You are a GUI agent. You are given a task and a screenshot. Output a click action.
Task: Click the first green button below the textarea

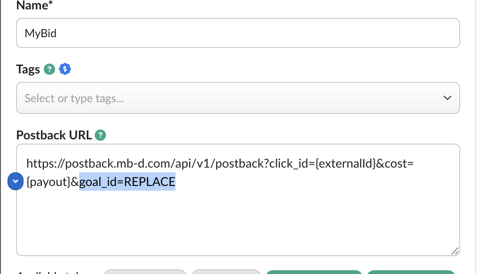pyautogui.click(x=314, y=272)
